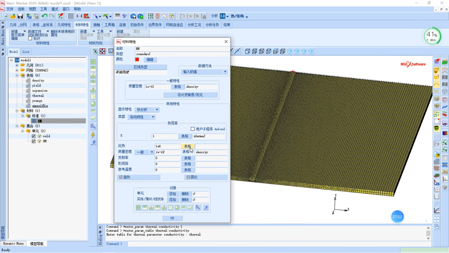Click the 3-D analysis dimension icon
Viewport: 449px width, 253px height.
(223, 16)
